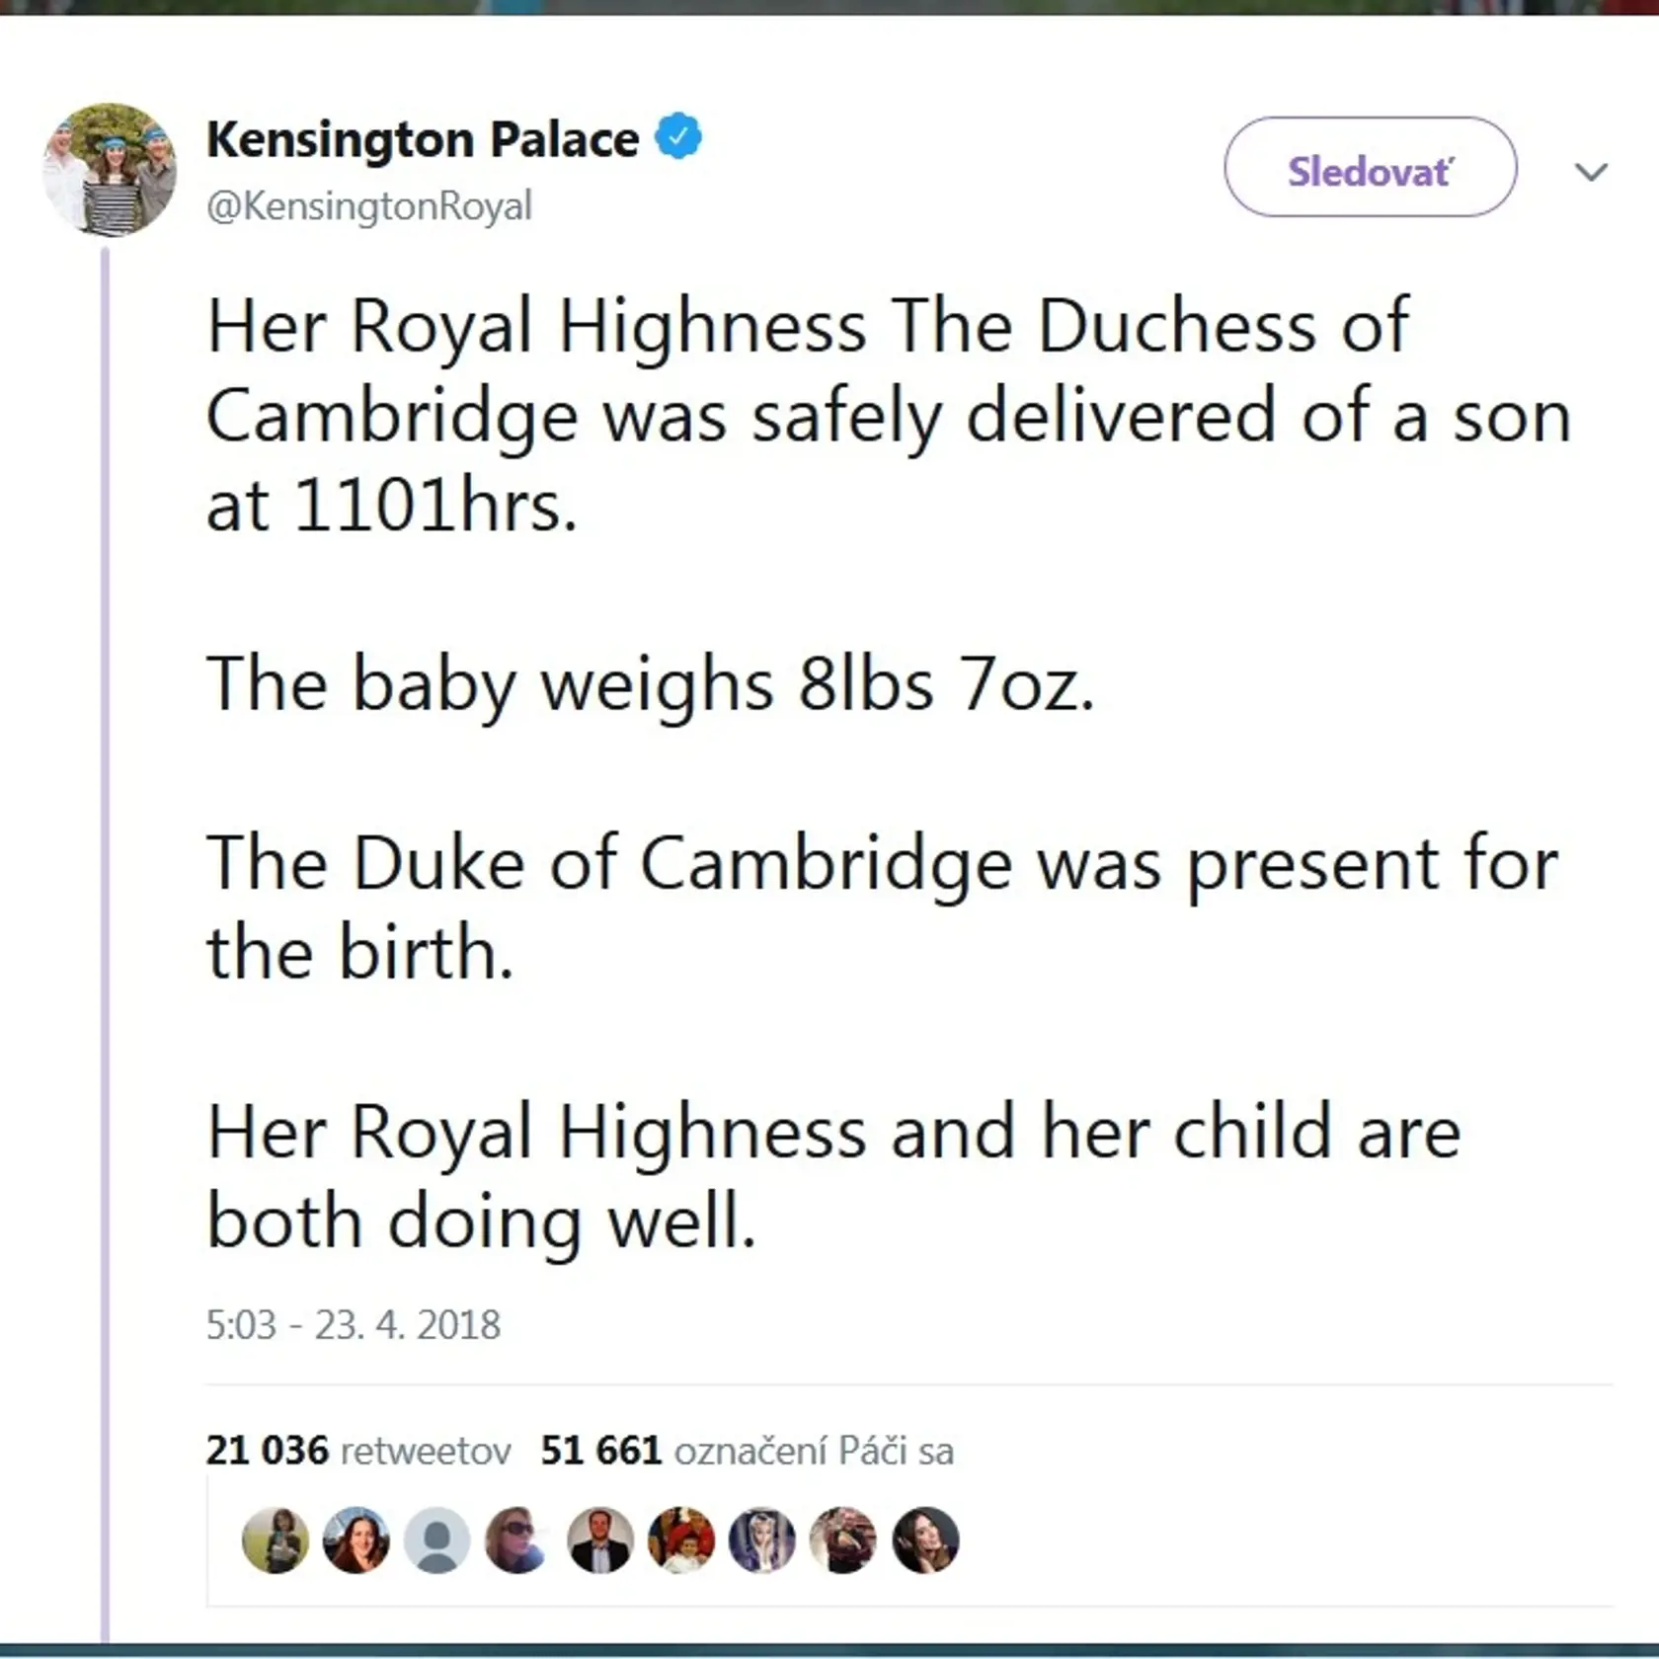Expand the tweet options chevron
The height and width of the screenshot is (1659, 1659).
coord(1591,172)
